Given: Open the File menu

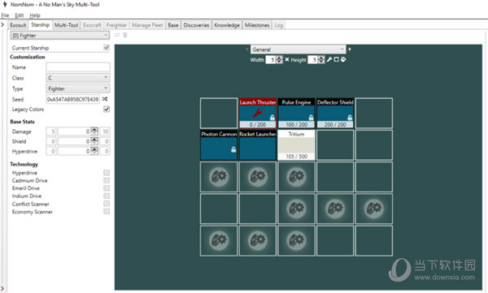Looking at the screenshot, I should coord(5,15).
